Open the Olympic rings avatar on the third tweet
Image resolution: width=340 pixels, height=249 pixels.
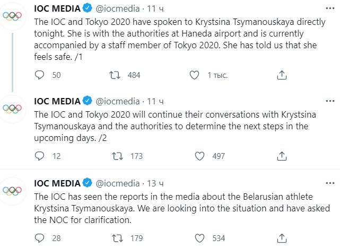tap(12, 191)
